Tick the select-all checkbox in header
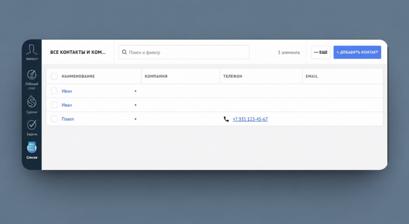Screen dimensions: 409x224 (54, 76)
